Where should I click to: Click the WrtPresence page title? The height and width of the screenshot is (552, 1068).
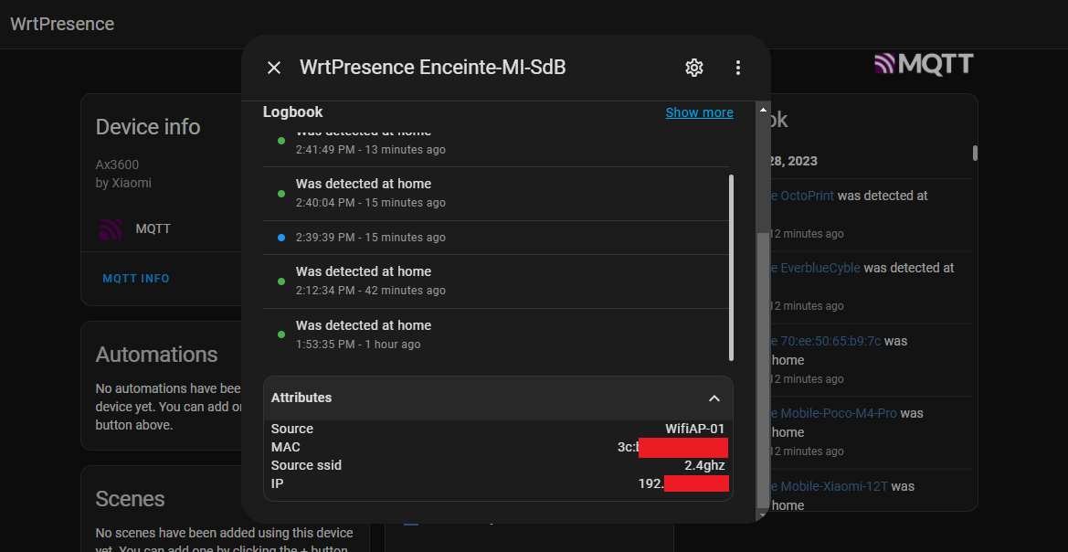pyautogui.click(x=62, y=24)
